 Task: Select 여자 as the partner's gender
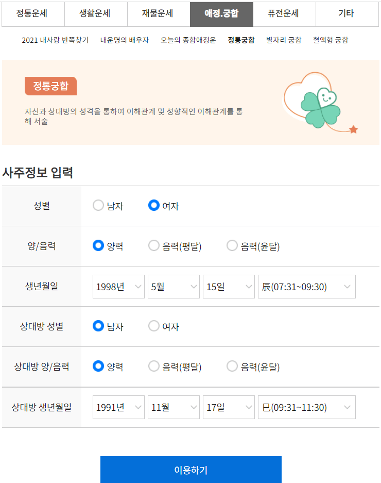click(x=153, y=326)
